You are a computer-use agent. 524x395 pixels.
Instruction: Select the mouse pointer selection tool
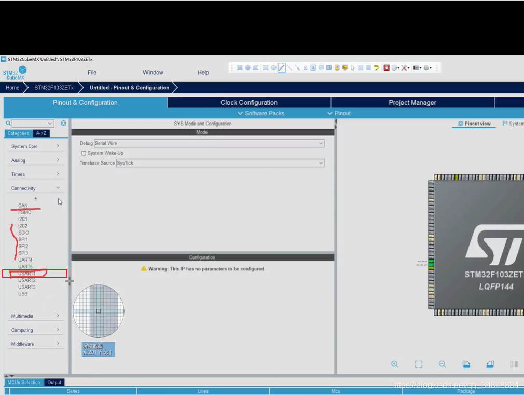pyautogui.click(x=353, y=68)
